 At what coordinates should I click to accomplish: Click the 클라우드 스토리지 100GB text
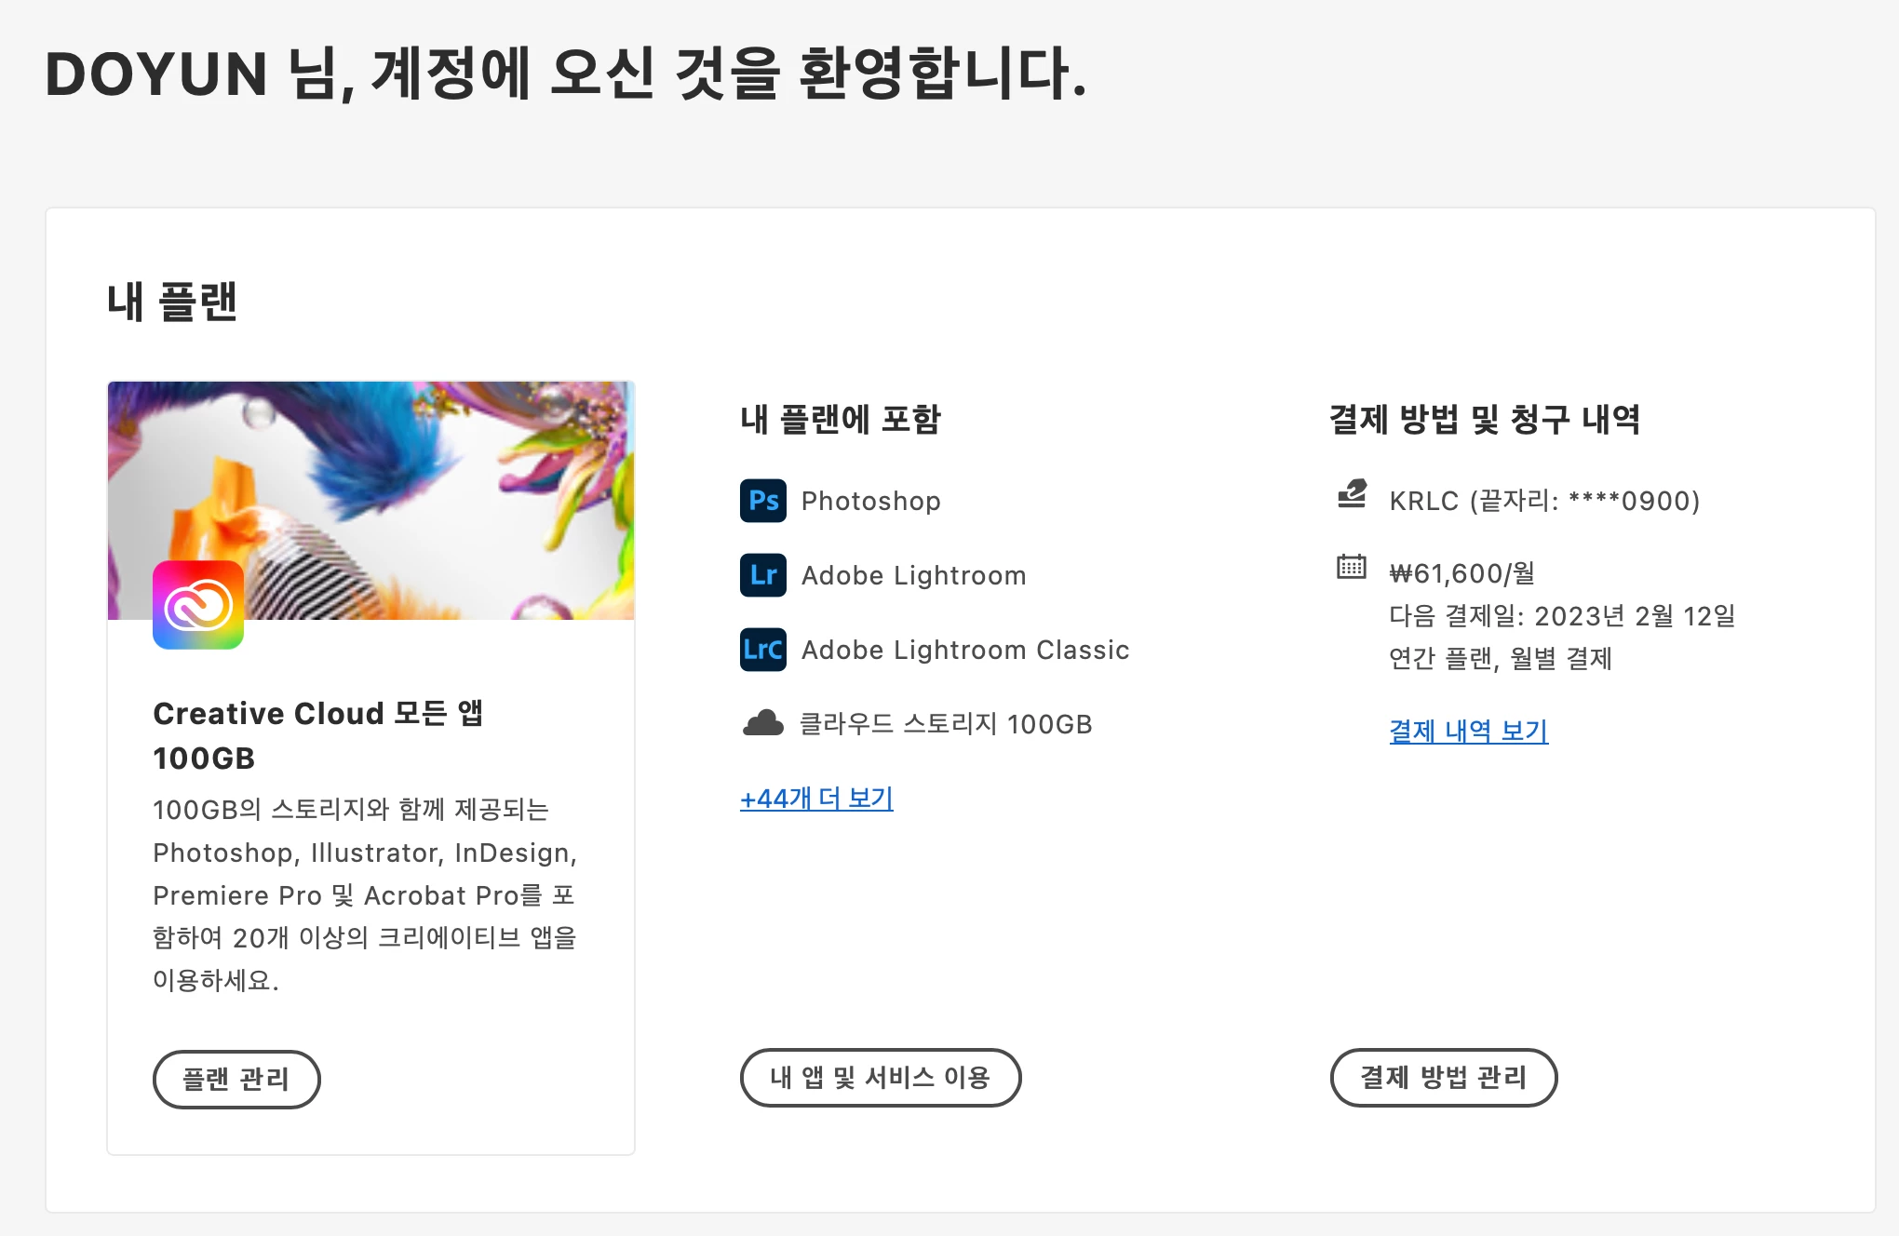[x=946, y=723]
